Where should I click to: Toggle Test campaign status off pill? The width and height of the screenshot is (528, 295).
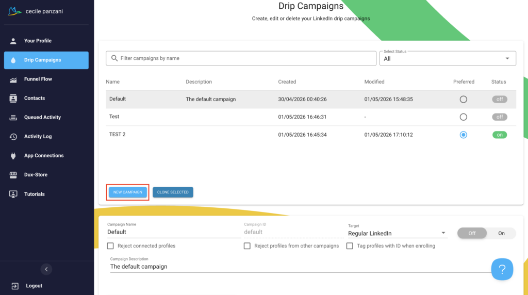coord(499,117)
